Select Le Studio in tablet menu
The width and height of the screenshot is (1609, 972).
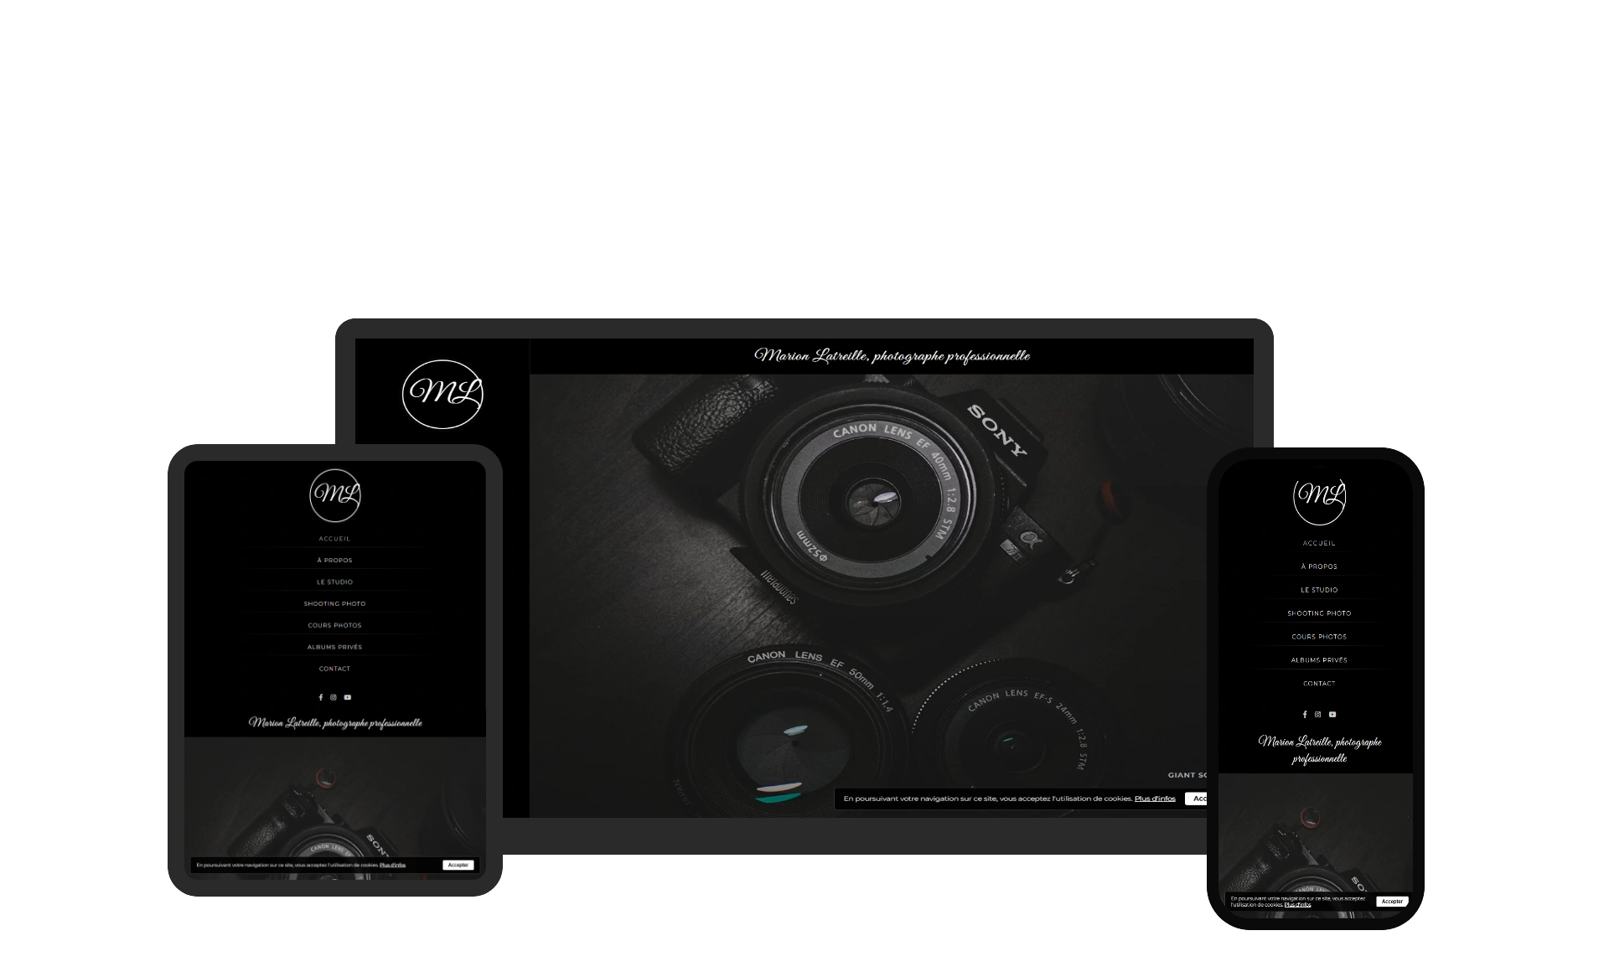point(335,582)
